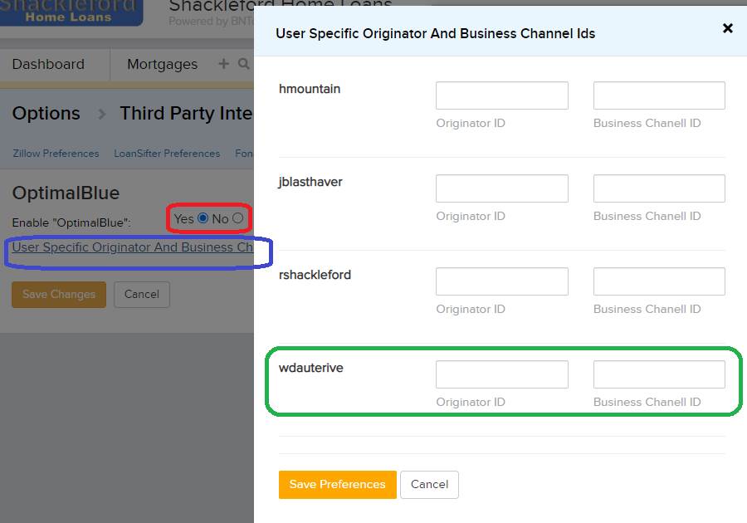747x523 pixels.
Task: Click the Options breadcrumb
Action: (x=46, y=114)
